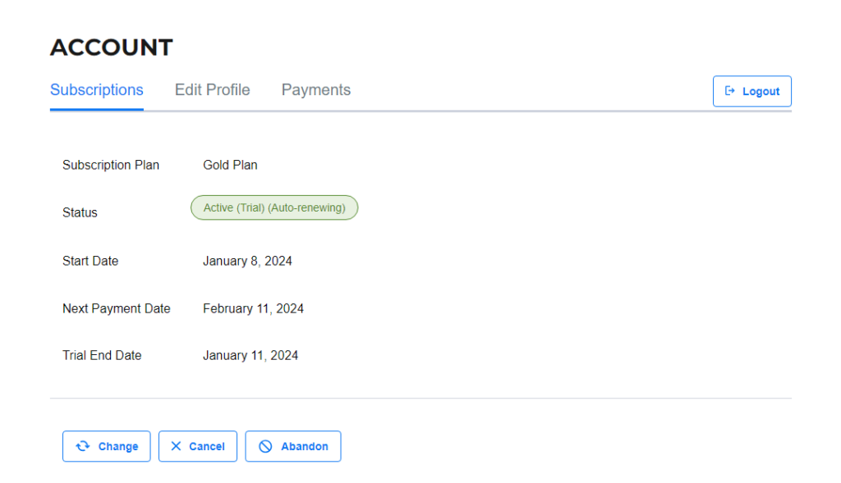Click the Active (Trial) status badge
The image size is (841, 483).
pos(274,208)
